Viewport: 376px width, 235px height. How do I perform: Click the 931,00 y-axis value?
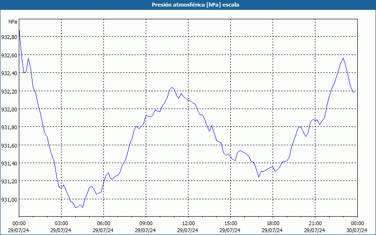tap(9, 199)
